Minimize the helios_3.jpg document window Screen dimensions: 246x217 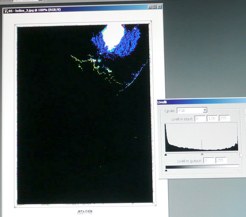pyautogui.click(x=150, y=7)
